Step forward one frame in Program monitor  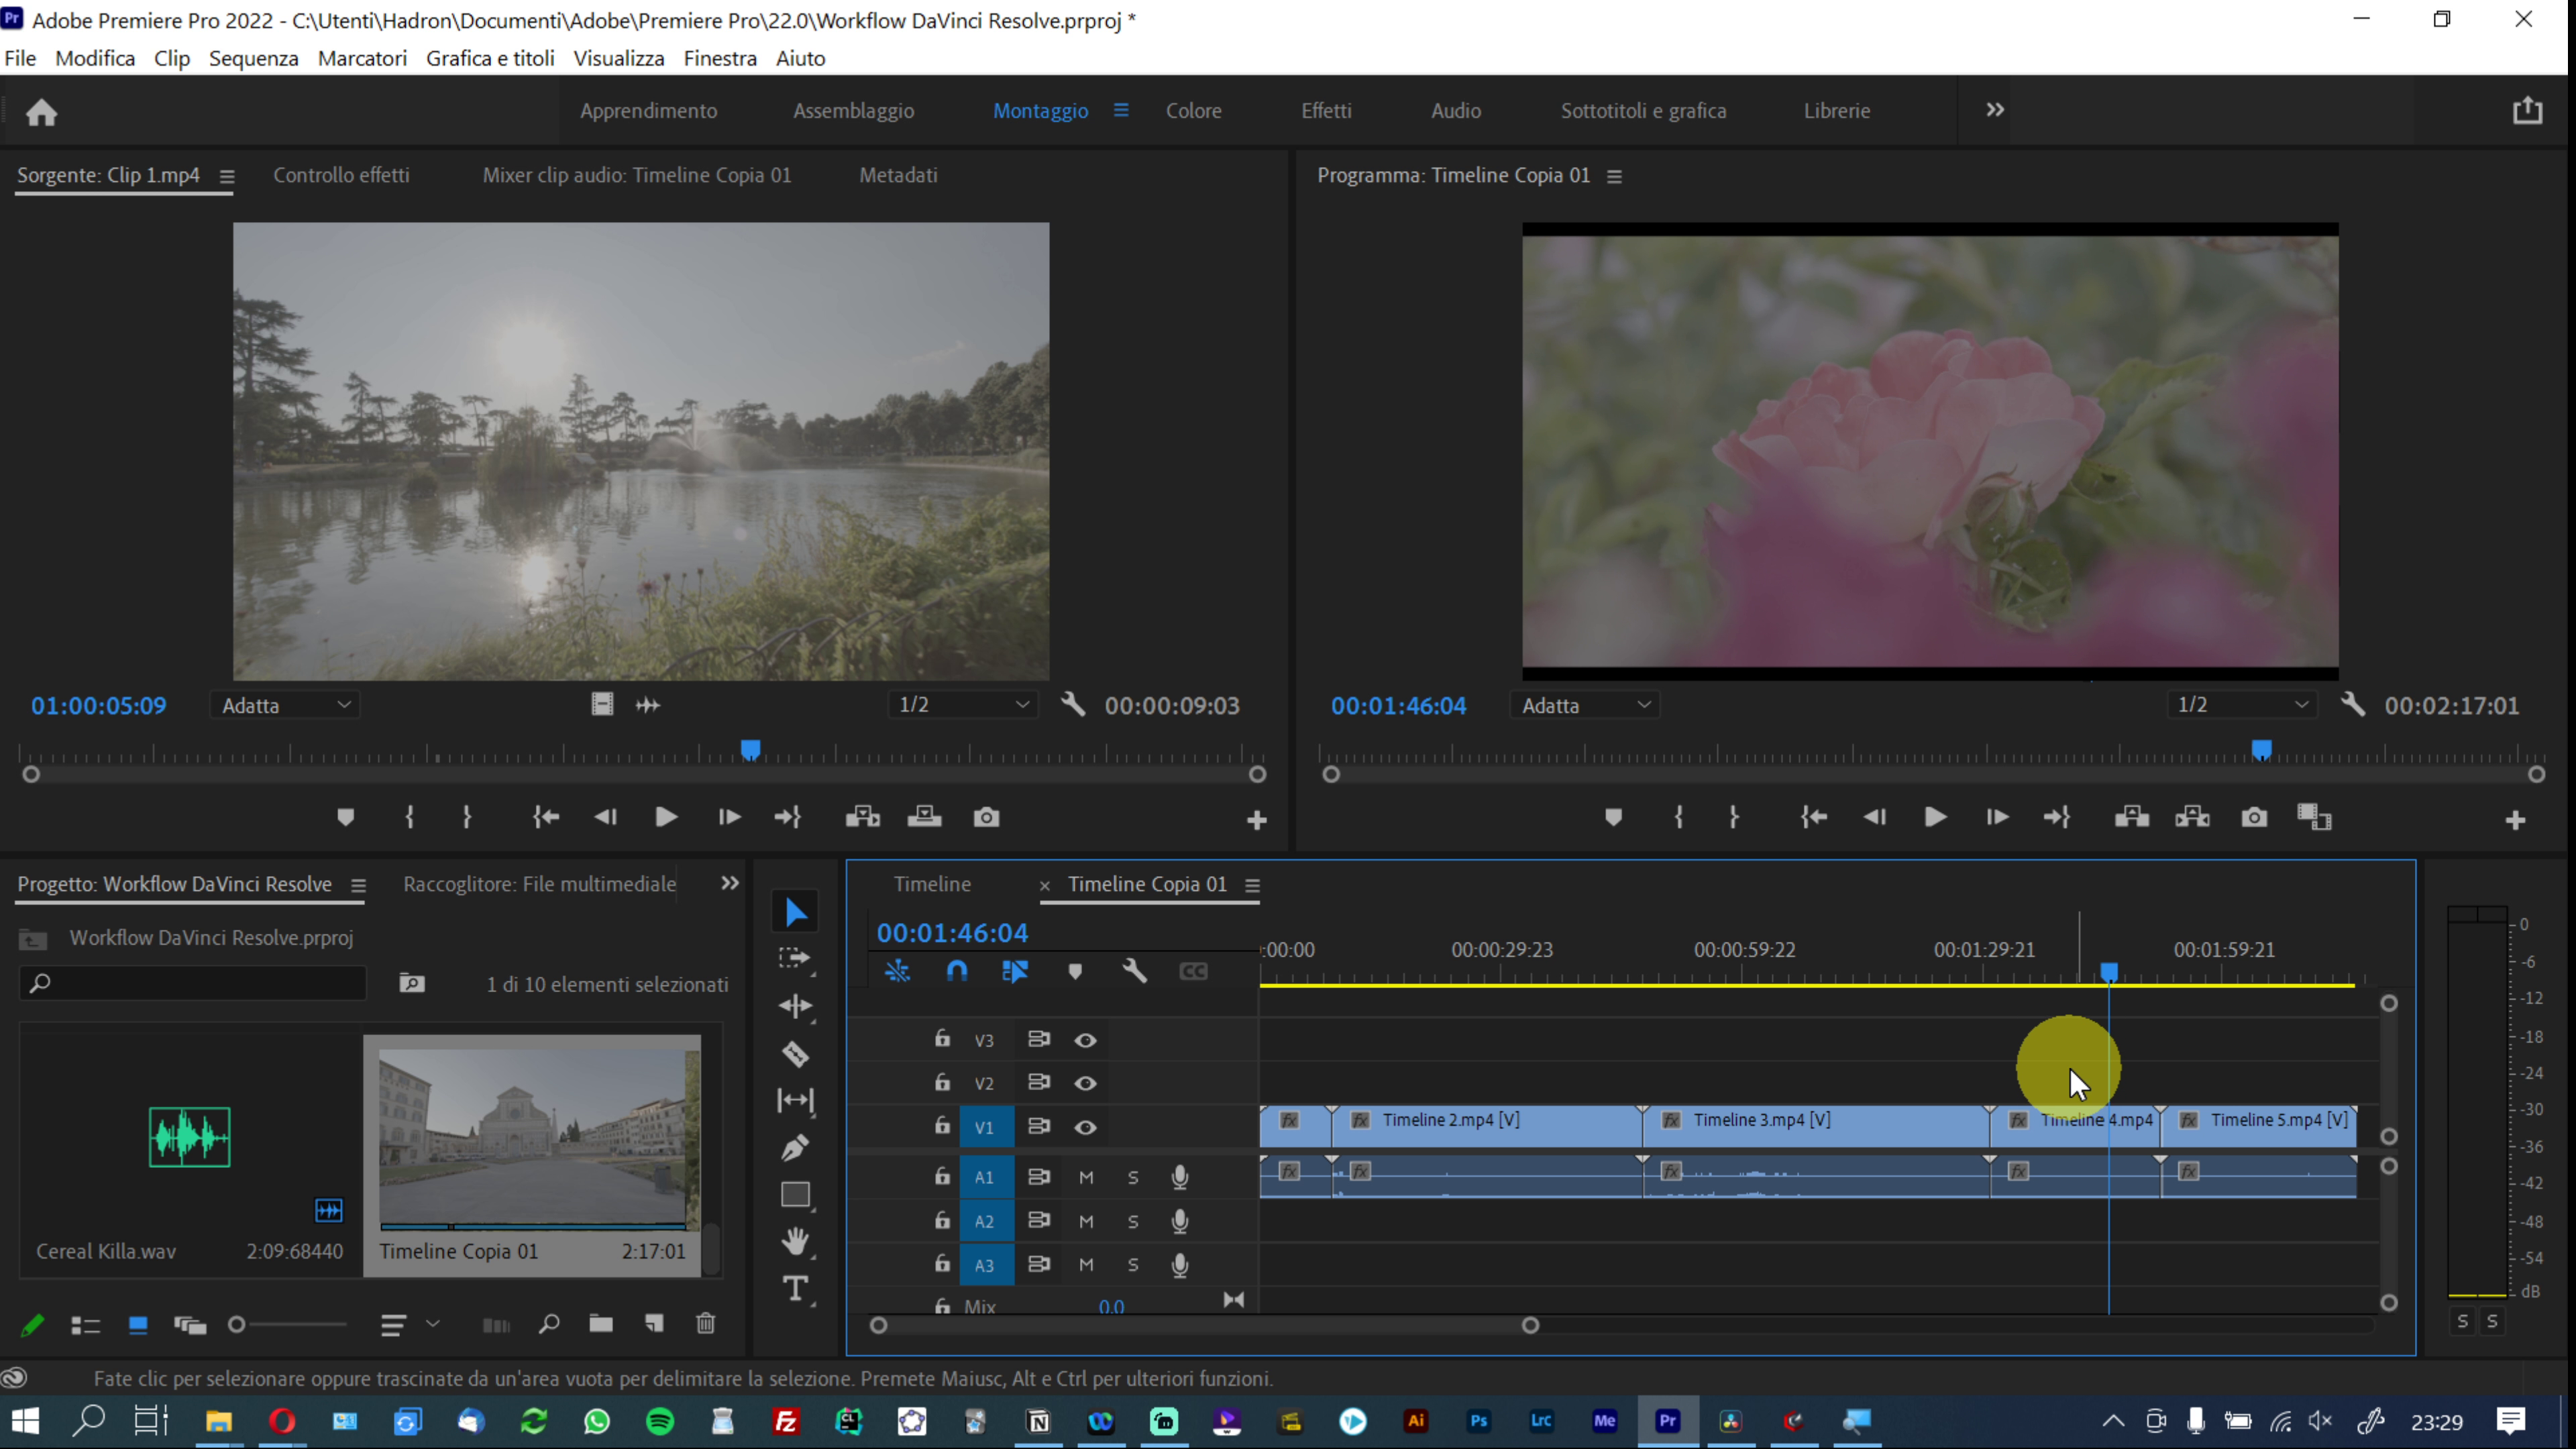(1997, 818)
